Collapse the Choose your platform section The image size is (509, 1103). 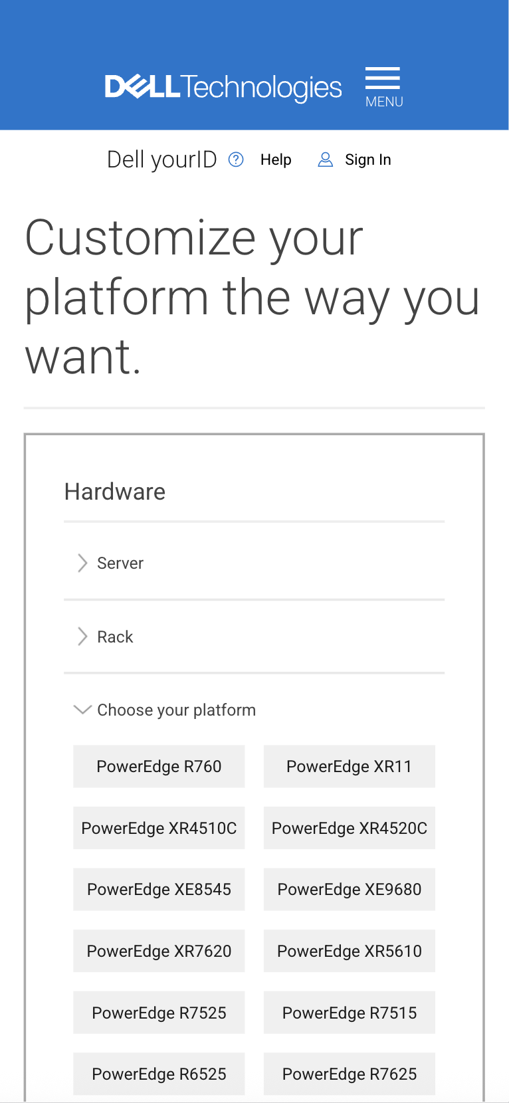176,710
